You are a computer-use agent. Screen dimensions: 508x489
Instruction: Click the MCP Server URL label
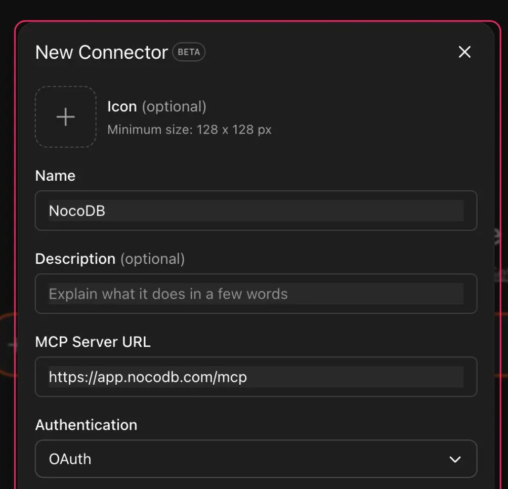(x=93, y=342)
